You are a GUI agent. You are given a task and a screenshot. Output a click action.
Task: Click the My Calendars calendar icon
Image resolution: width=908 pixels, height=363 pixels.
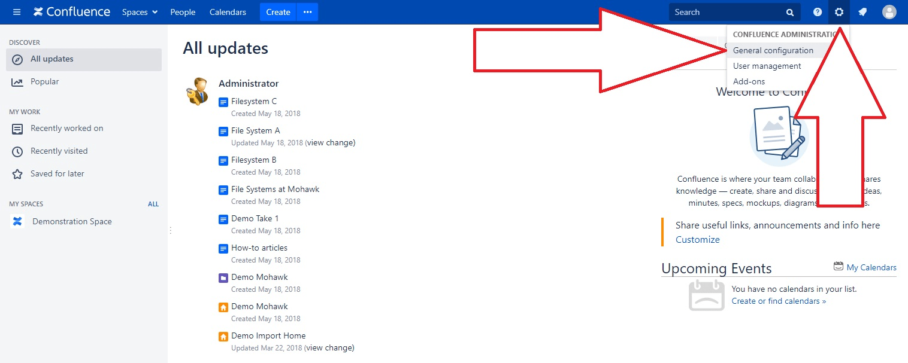pos(838,267)
